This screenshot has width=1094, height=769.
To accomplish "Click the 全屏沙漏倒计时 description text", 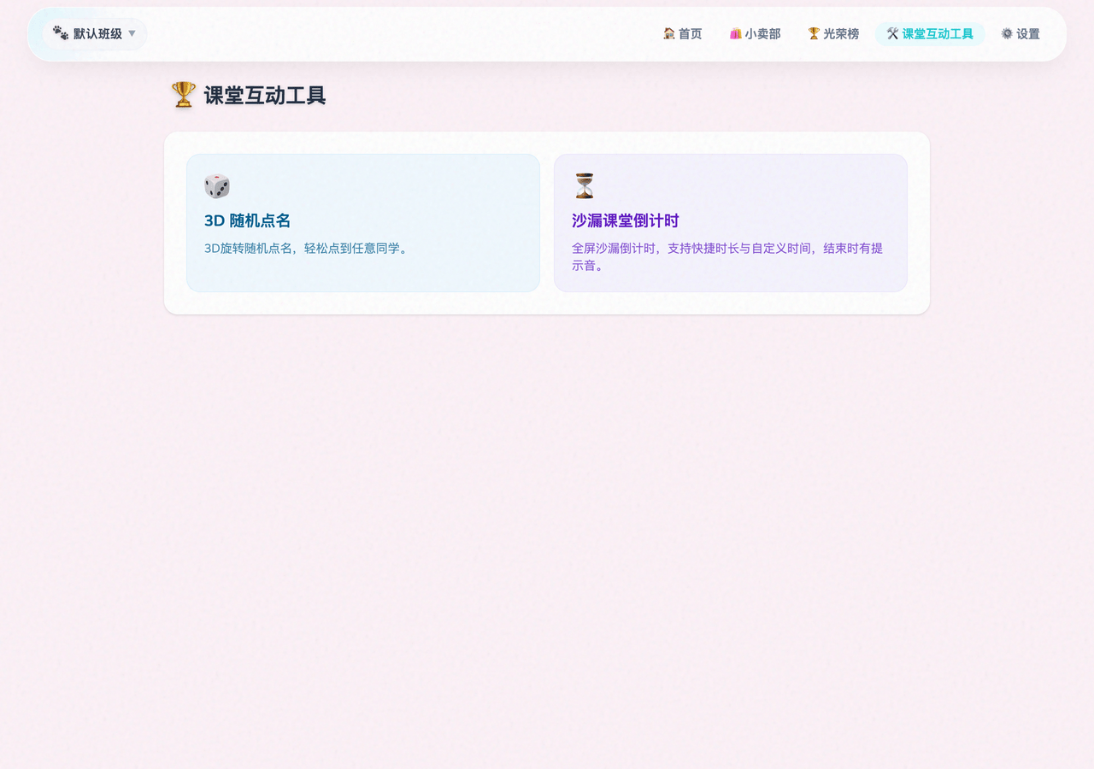I will [x=726, y=249].
